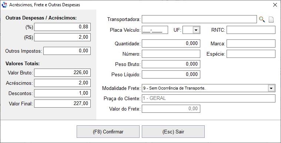
Task: Click the Peso Bruto field
Action: point(171,64)
